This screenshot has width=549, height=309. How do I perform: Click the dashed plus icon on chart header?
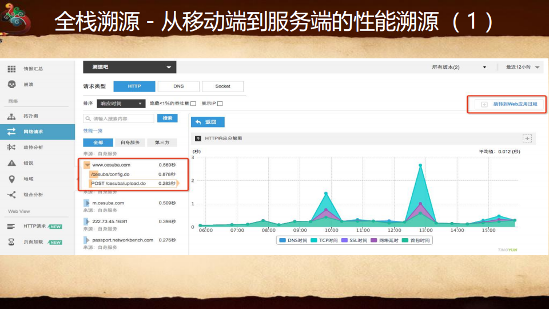pos(527,138)
